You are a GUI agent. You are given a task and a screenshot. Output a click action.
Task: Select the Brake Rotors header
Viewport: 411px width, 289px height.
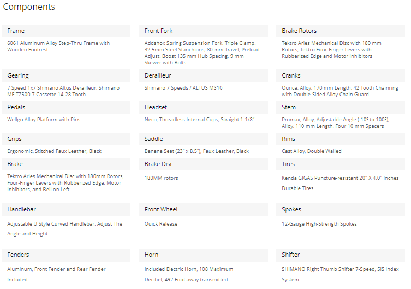click(341, 31)
